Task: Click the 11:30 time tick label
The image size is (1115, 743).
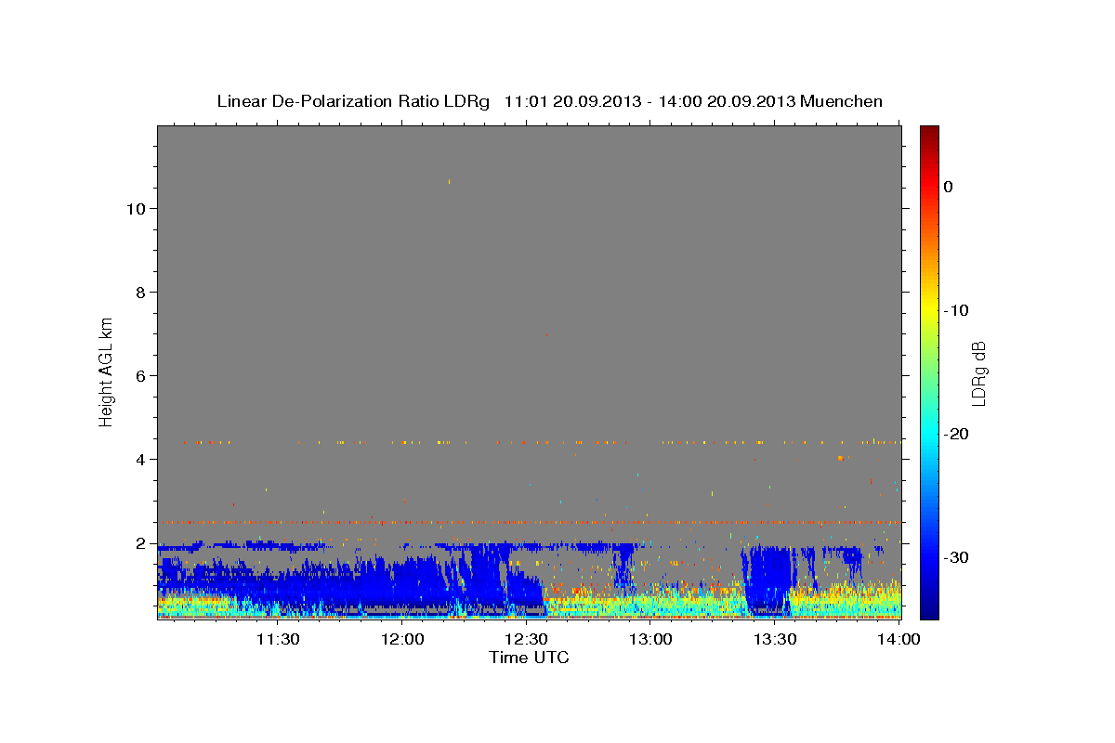Action: pyautogui.click(x=277, y=639)
